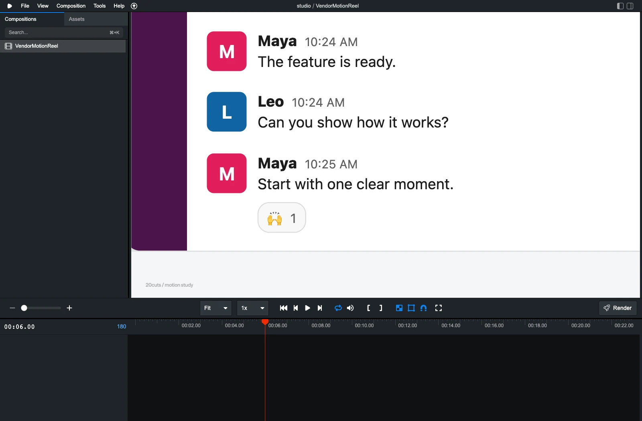The height and width of the screenshot is (421, 642).
Task: Step back one frame
Action: click(296, 308)
